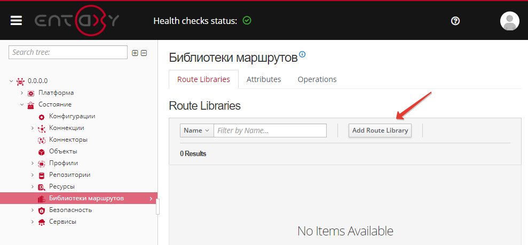This screenshot has height=245, width=528.
Task: Click the Библиотеки маршрутов books icon
Action: [x=42, y=199]
